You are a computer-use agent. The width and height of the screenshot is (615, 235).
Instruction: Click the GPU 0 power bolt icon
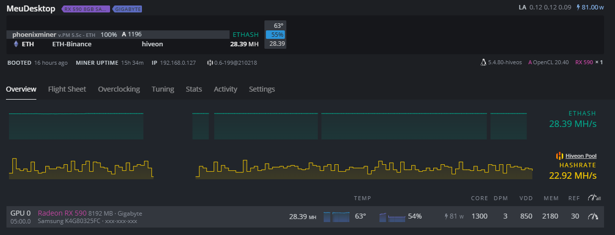click(447, 217)
